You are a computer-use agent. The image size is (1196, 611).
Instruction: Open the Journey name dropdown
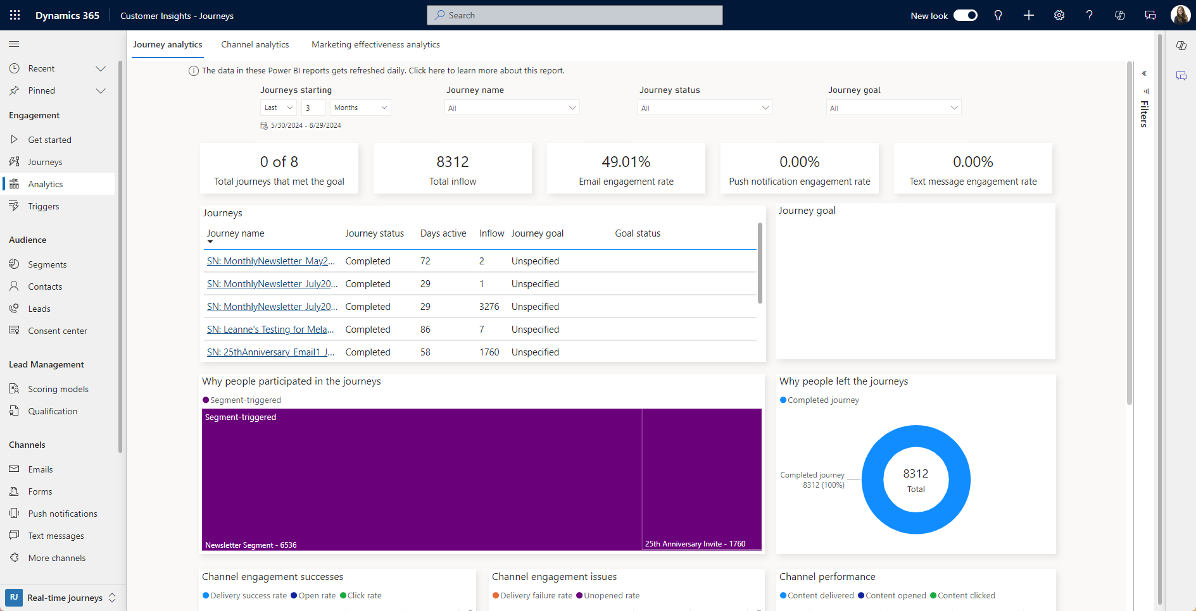512,108
